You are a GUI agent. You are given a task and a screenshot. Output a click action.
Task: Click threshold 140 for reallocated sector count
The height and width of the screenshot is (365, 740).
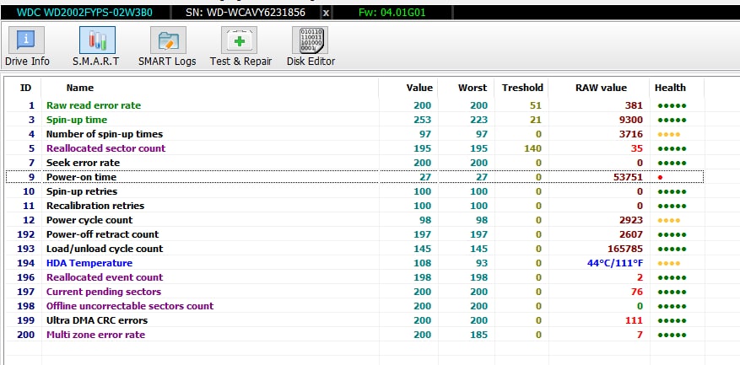[x=532, y=148]
